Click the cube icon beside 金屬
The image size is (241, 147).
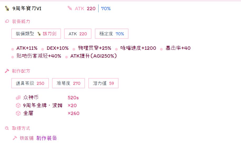point(18,113)
